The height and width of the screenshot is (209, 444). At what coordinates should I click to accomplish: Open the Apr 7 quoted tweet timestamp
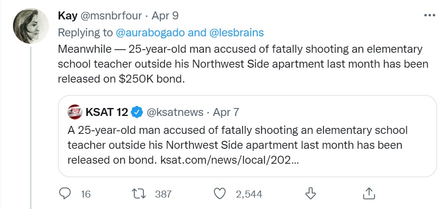tap(226, 112)
